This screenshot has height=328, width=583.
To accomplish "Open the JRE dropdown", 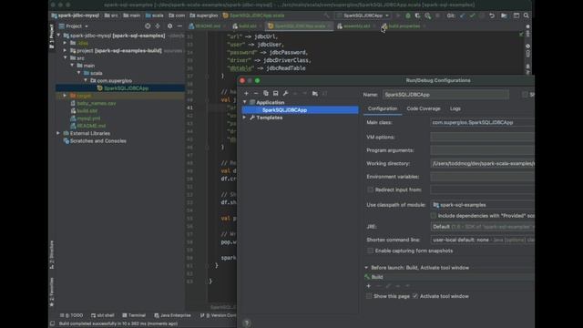I will click(x=483, y=227).
